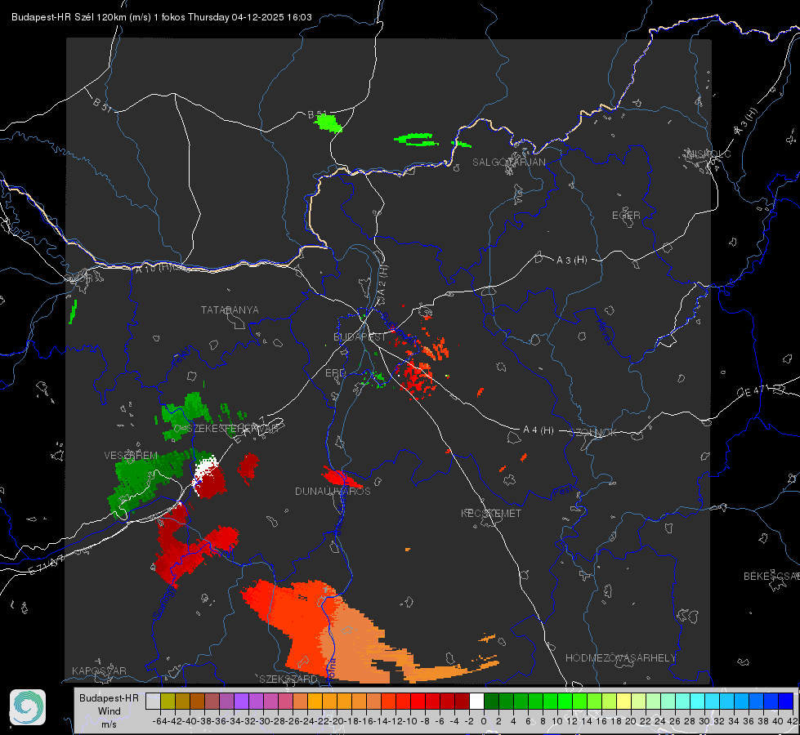Click the -64 legend scale value
This screenshot has height=735, width=800.
pos(160,721)
